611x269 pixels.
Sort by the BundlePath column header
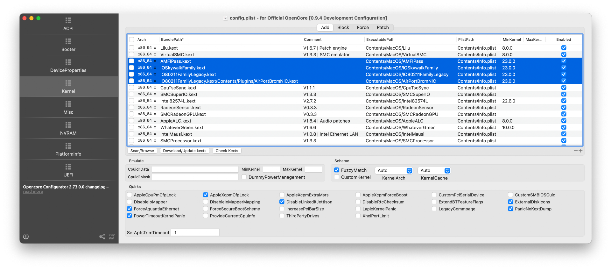230,40
